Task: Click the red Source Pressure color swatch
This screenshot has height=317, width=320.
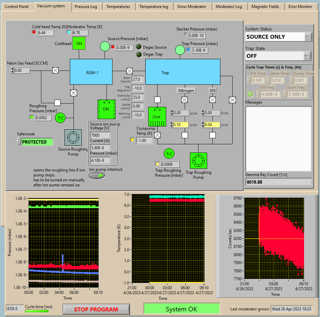Action: pyautogui.click(x=113, y=47)
